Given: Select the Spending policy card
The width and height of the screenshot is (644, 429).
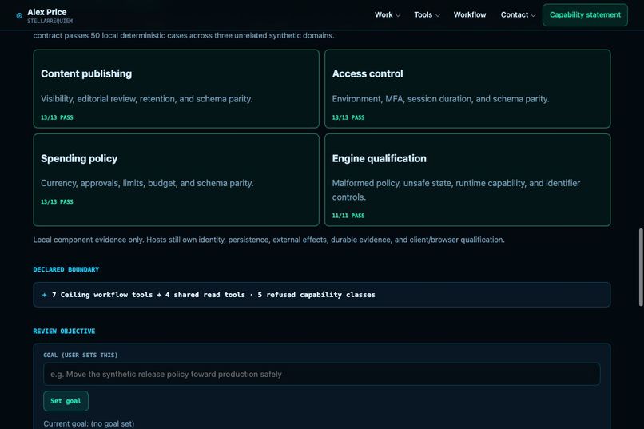Looking at the screenshot, I should [177, 180].
